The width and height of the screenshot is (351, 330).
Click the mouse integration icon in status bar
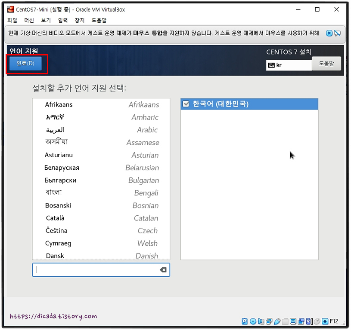317,321
